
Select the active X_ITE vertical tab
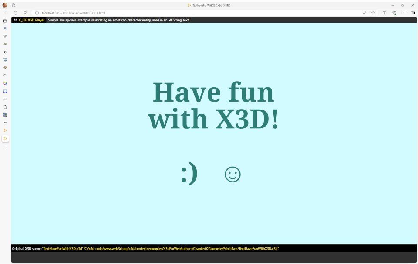pos(5,139)
